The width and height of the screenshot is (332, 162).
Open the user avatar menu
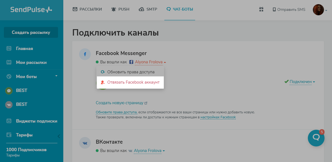(318, 10)
